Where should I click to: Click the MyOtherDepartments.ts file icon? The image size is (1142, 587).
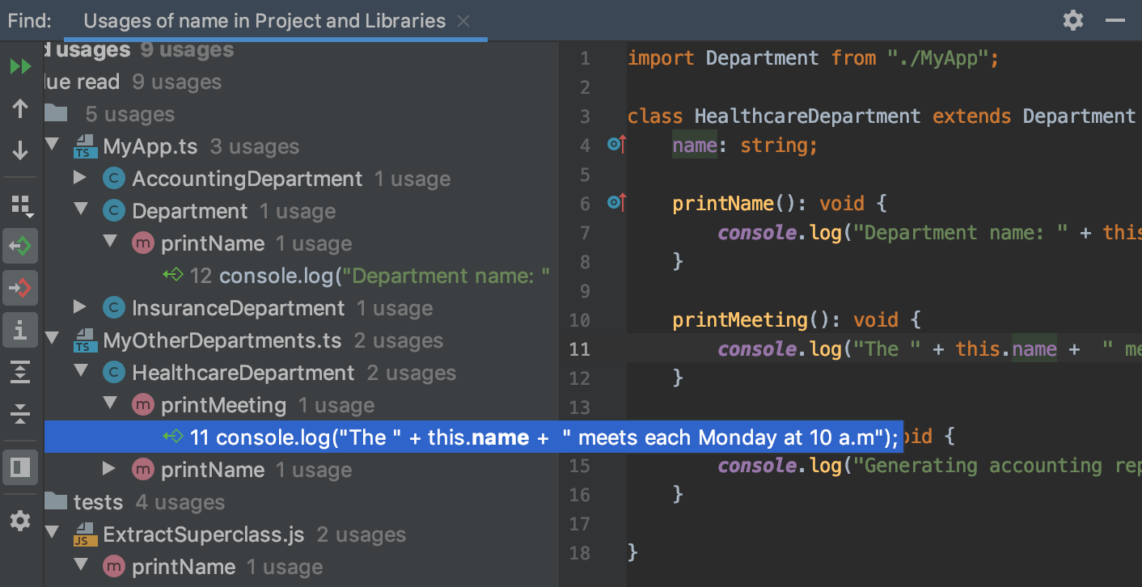(84, 341)
